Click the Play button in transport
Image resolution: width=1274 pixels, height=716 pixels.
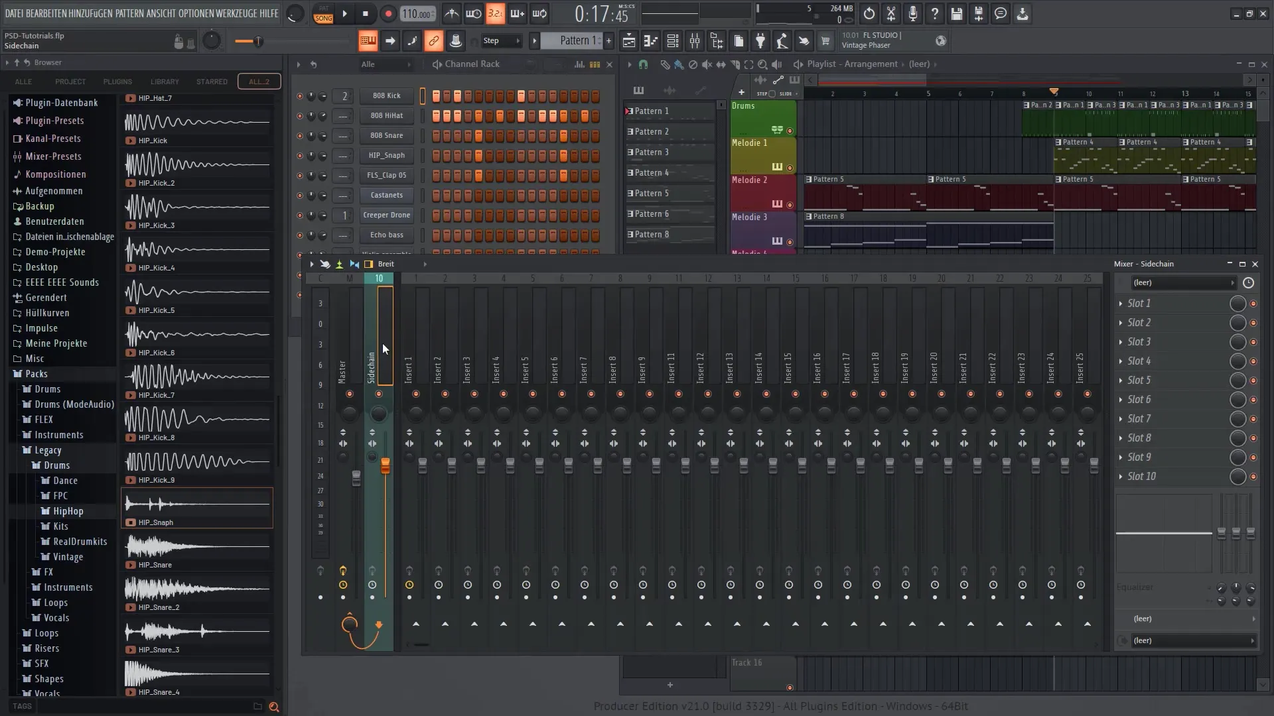point(344,13)
